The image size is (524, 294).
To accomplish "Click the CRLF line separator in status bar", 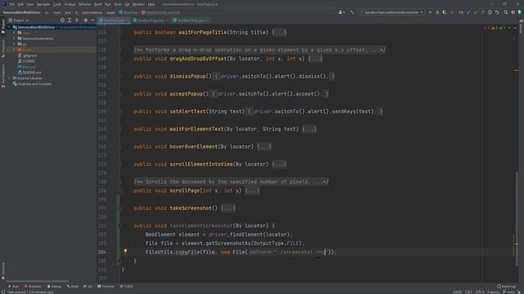I will coord(468,292).
